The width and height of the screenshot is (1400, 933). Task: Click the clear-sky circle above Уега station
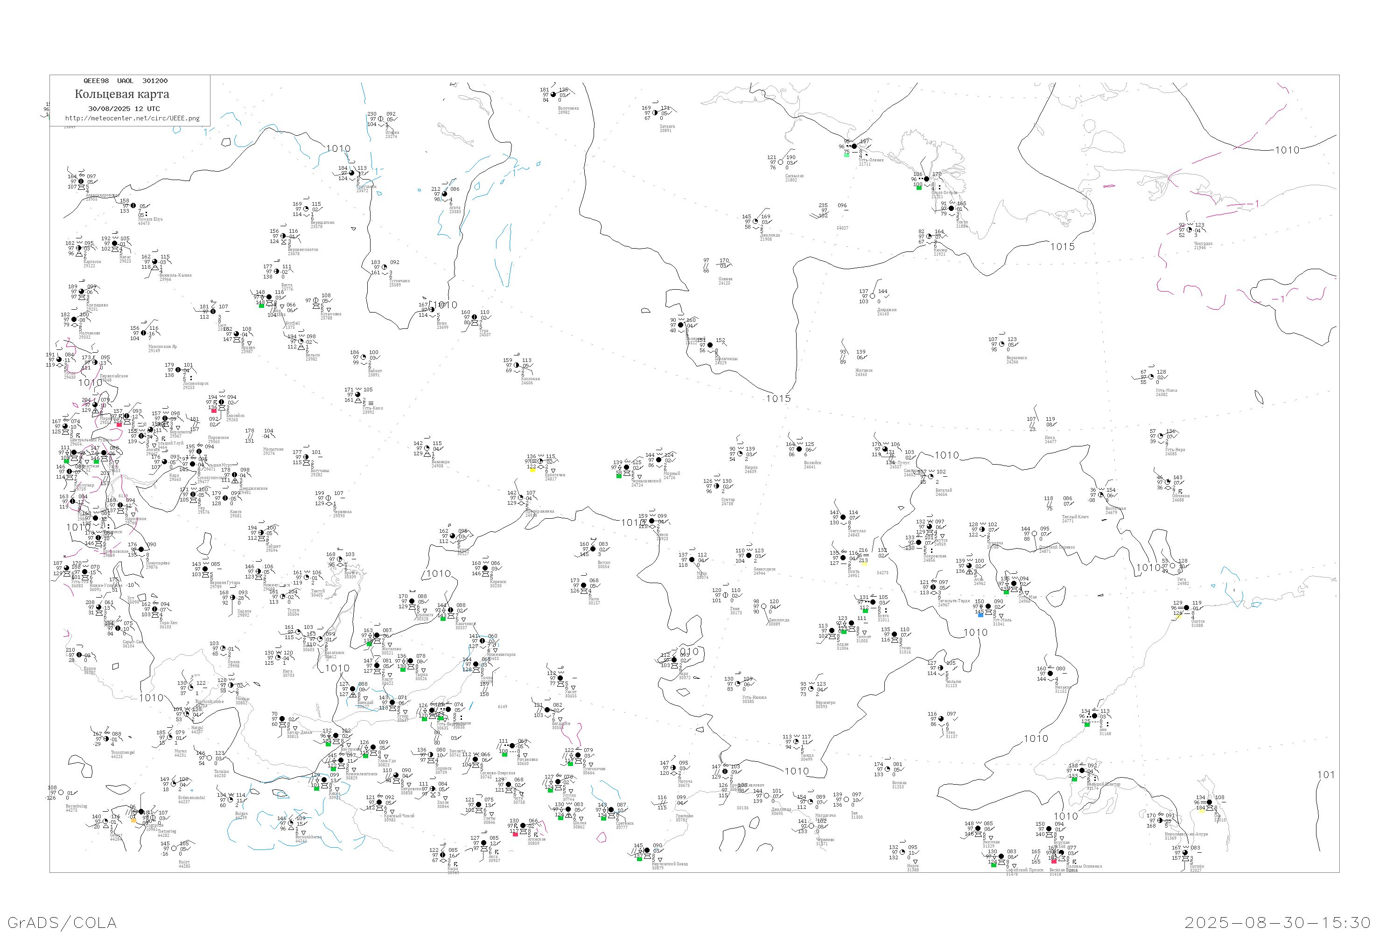(x=1173, y=566)
